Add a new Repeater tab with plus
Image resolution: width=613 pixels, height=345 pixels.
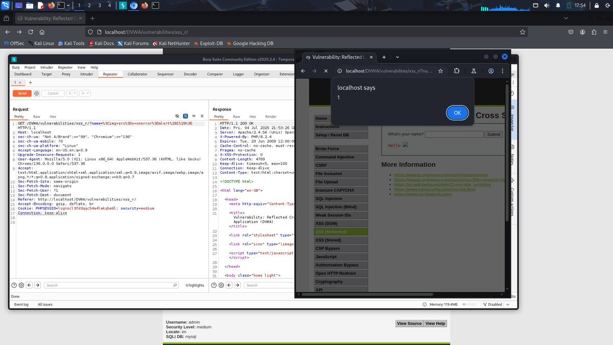tap(30, 82)
